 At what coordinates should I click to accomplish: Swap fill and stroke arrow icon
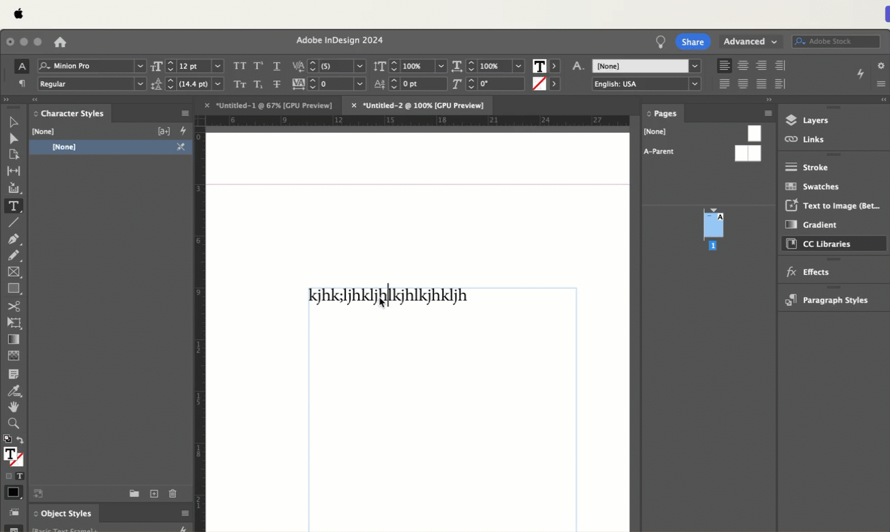[x=20, y=440]
